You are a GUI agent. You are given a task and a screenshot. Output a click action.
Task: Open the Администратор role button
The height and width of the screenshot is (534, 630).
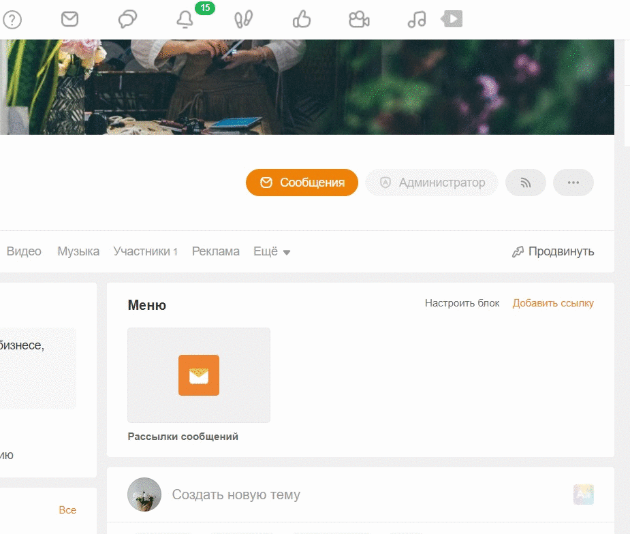coord(432,183)
